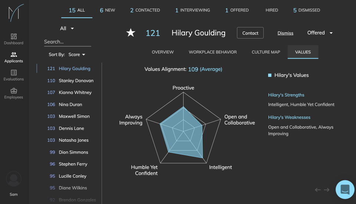Switch to the 1 OFFERED tab

pyautogui.click(x=237, y=10)
